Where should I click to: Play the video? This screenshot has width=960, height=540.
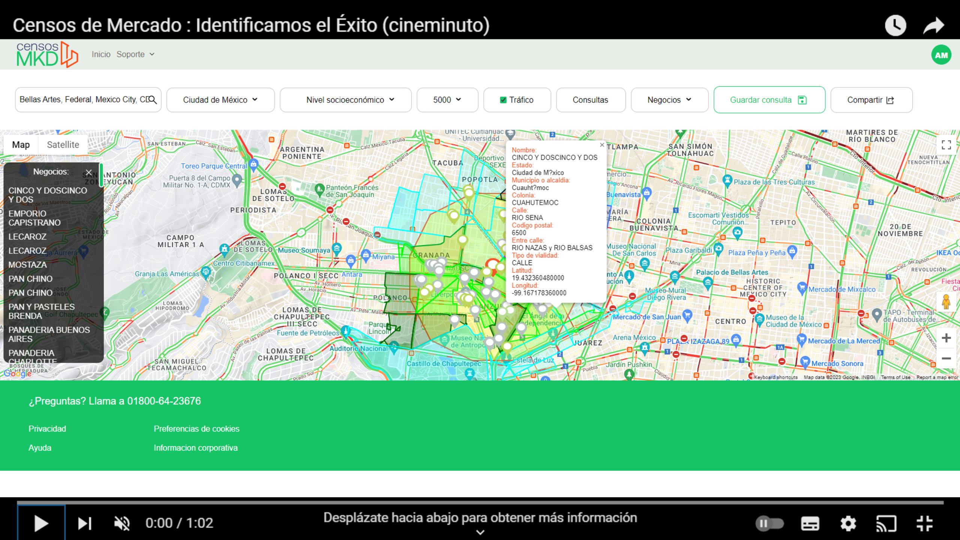pos(41,523)
